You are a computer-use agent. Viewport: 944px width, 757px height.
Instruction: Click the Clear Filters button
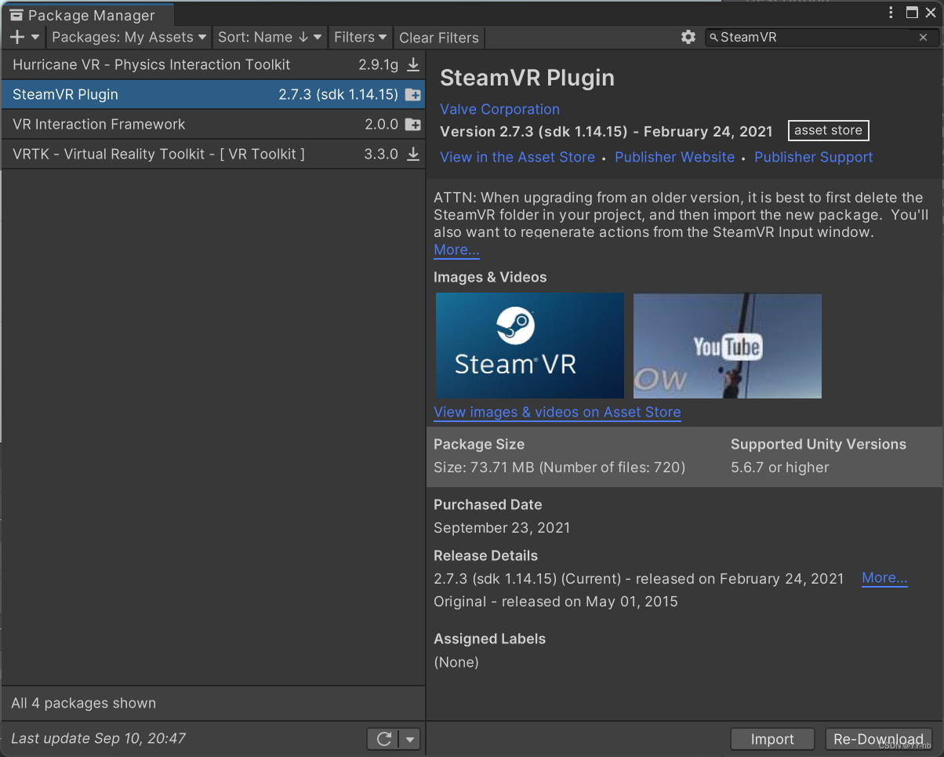(x=439, y=38)
